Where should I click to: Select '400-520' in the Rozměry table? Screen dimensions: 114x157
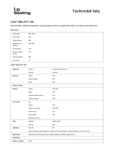tap(31, 43)
